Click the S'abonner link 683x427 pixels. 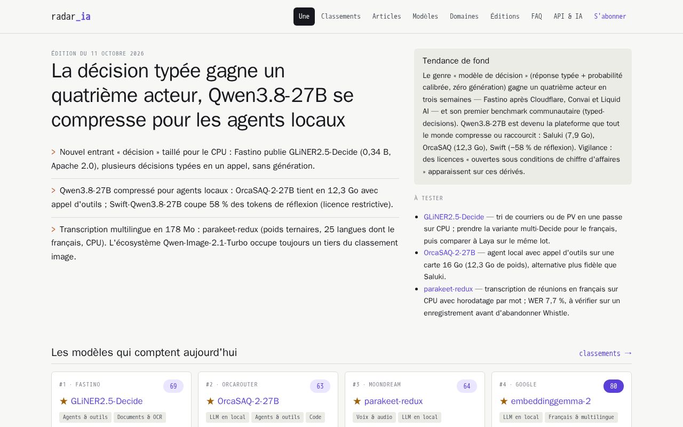(x=610, y=17)
